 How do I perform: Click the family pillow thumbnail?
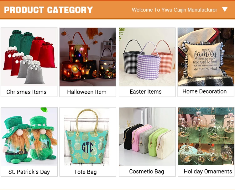(206, 57)
